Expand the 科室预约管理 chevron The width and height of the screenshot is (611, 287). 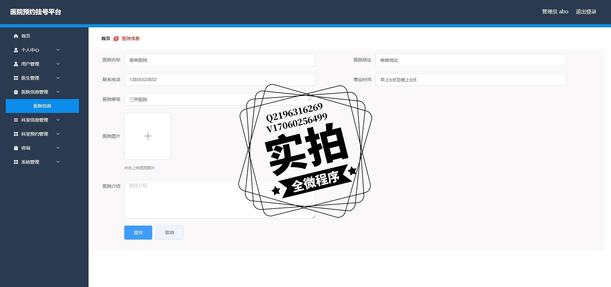click(58, 134)
